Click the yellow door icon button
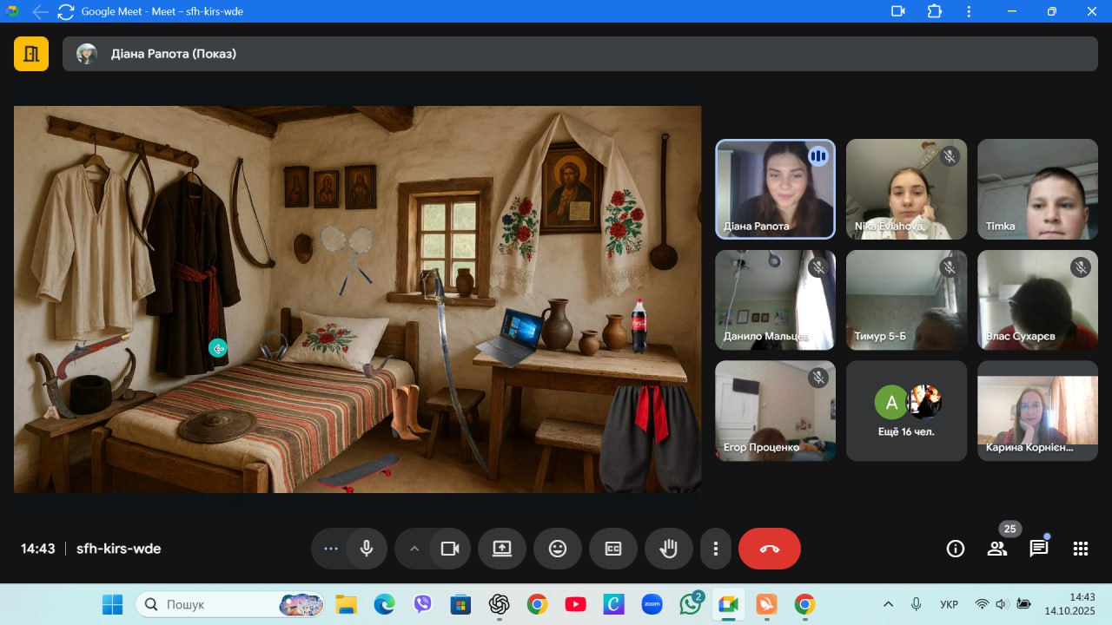1112x625 pixels. click(31, 54)
